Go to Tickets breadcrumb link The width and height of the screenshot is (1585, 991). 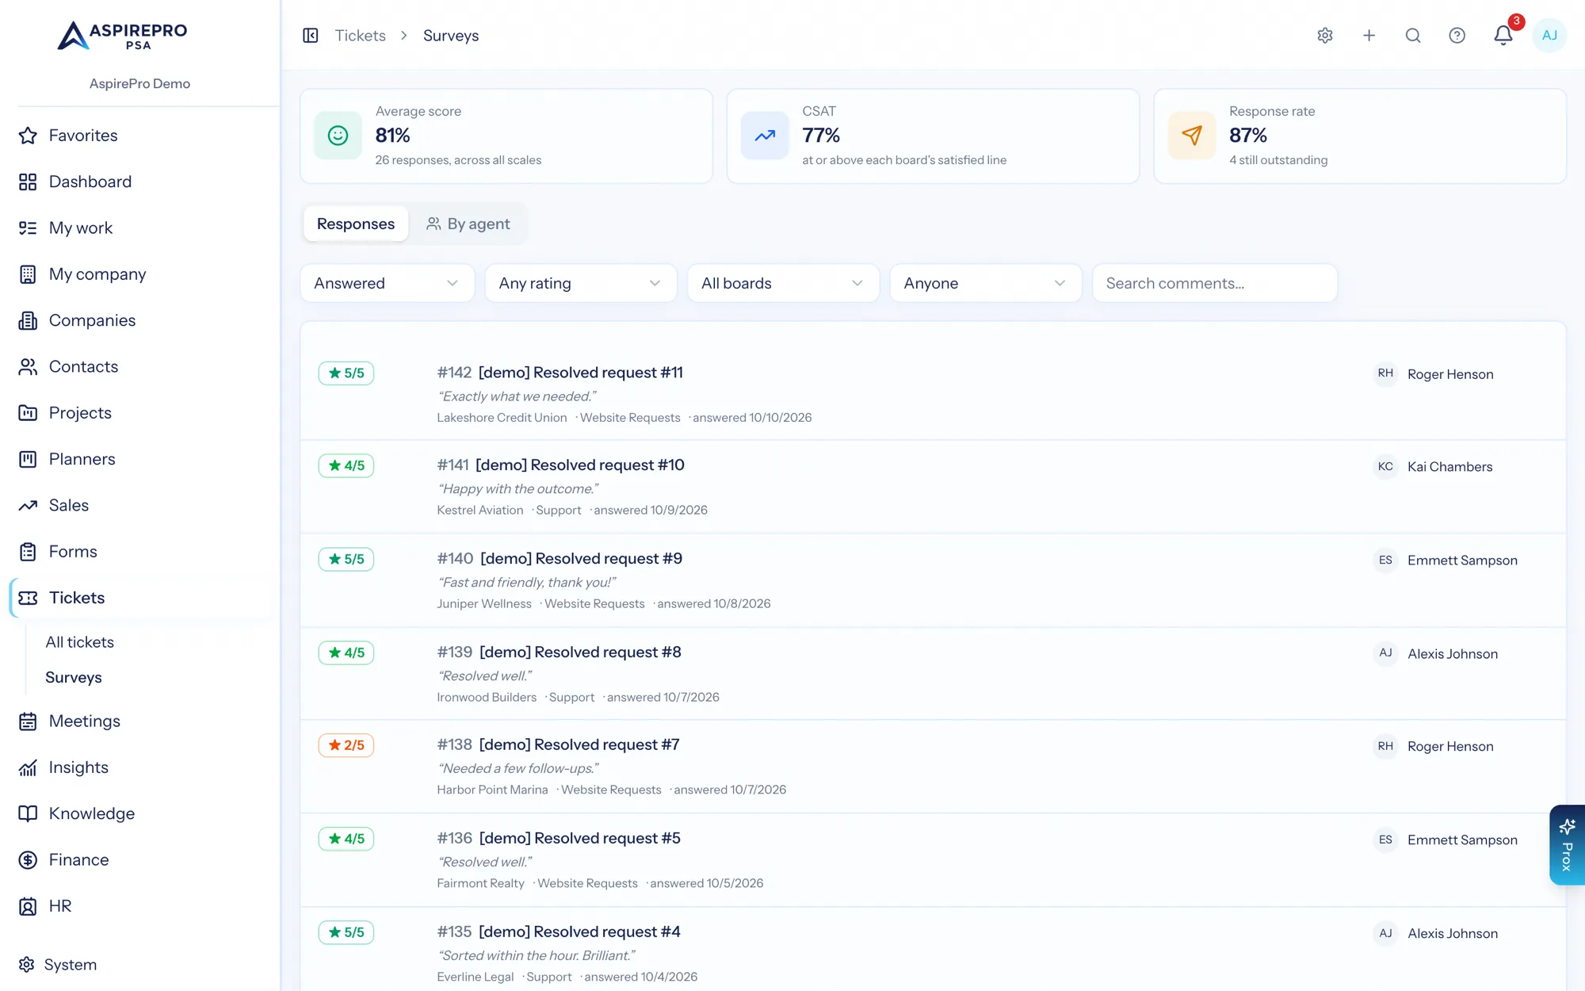(360, 36)
